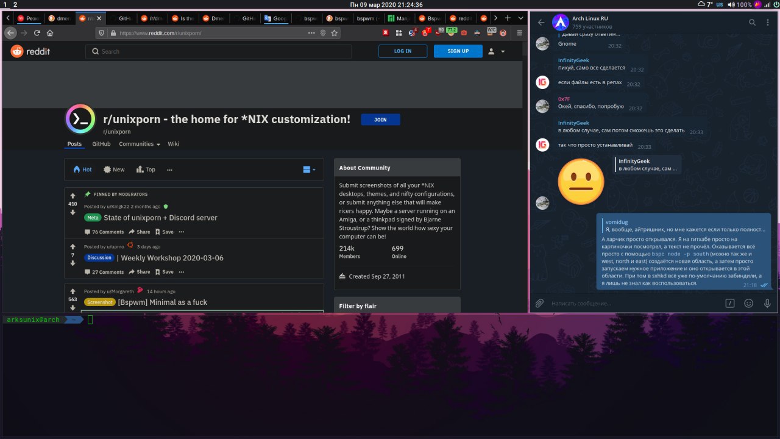780x439 pixels.
Task: Downvote the State of unixporn post
Action: pos(73,212)
